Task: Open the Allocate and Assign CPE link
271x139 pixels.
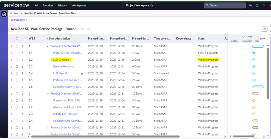Action: (x=67, y=107)
